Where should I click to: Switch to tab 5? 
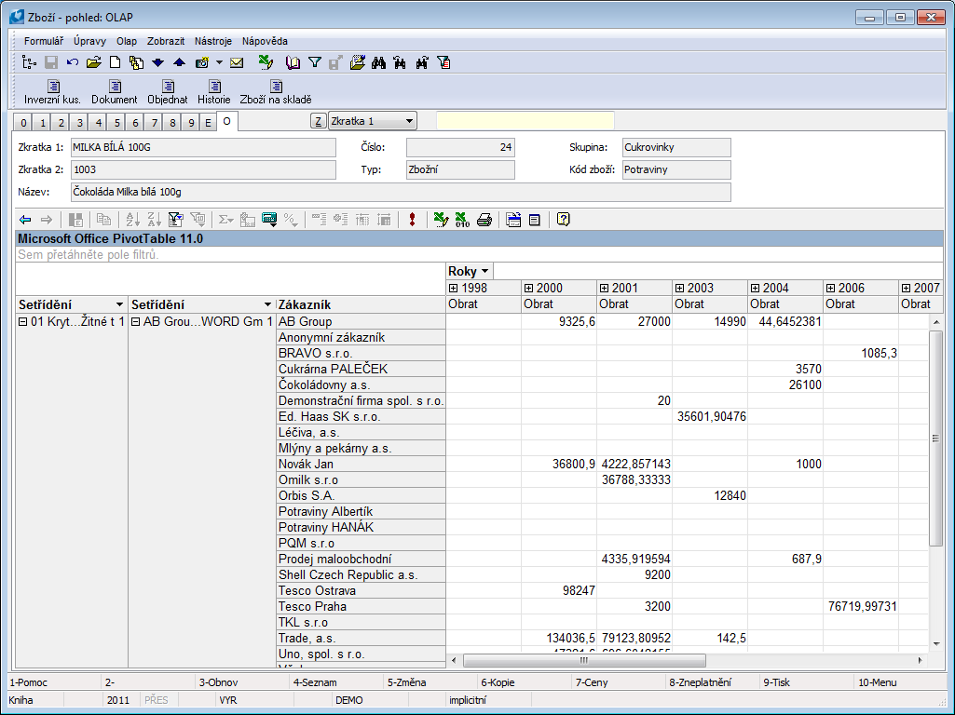coord(116,122)
